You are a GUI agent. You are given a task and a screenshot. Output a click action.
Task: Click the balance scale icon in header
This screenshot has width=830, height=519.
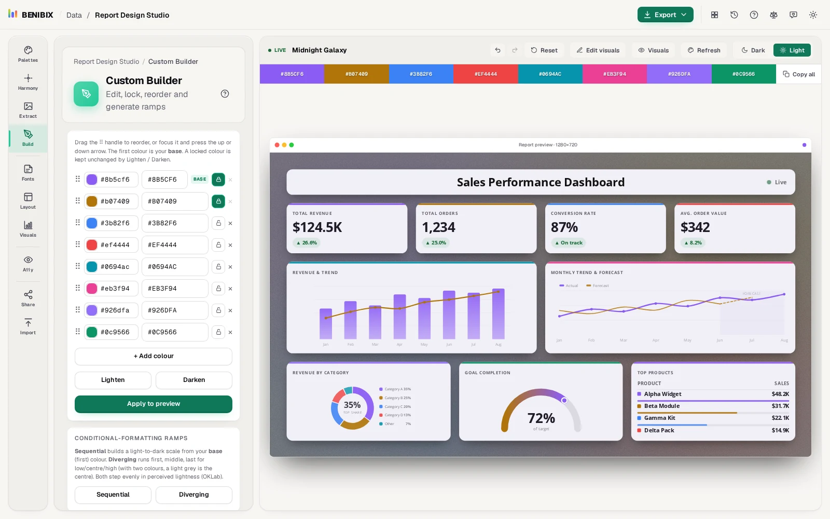[x=773, y=15]
